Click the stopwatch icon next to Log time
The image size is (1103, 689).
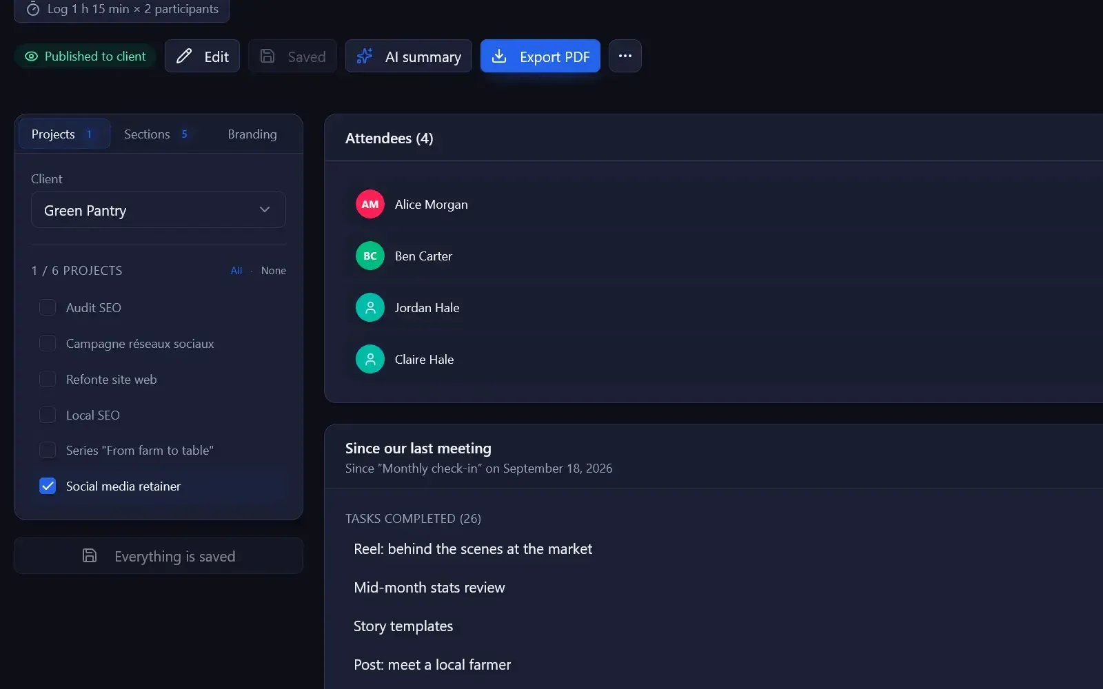tap(32, 9)
